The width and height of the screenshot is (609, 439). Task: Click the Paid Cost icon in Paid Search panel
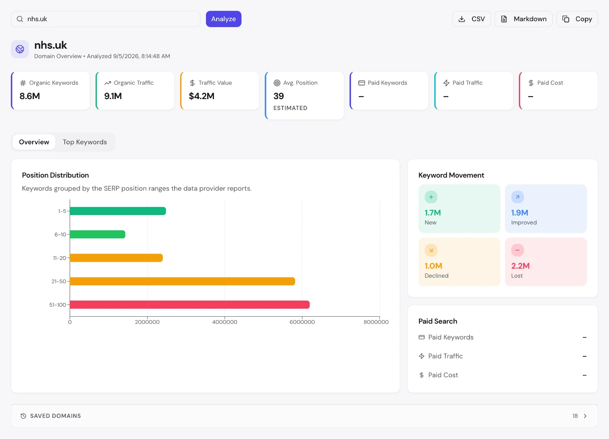[x=422, y=375]
